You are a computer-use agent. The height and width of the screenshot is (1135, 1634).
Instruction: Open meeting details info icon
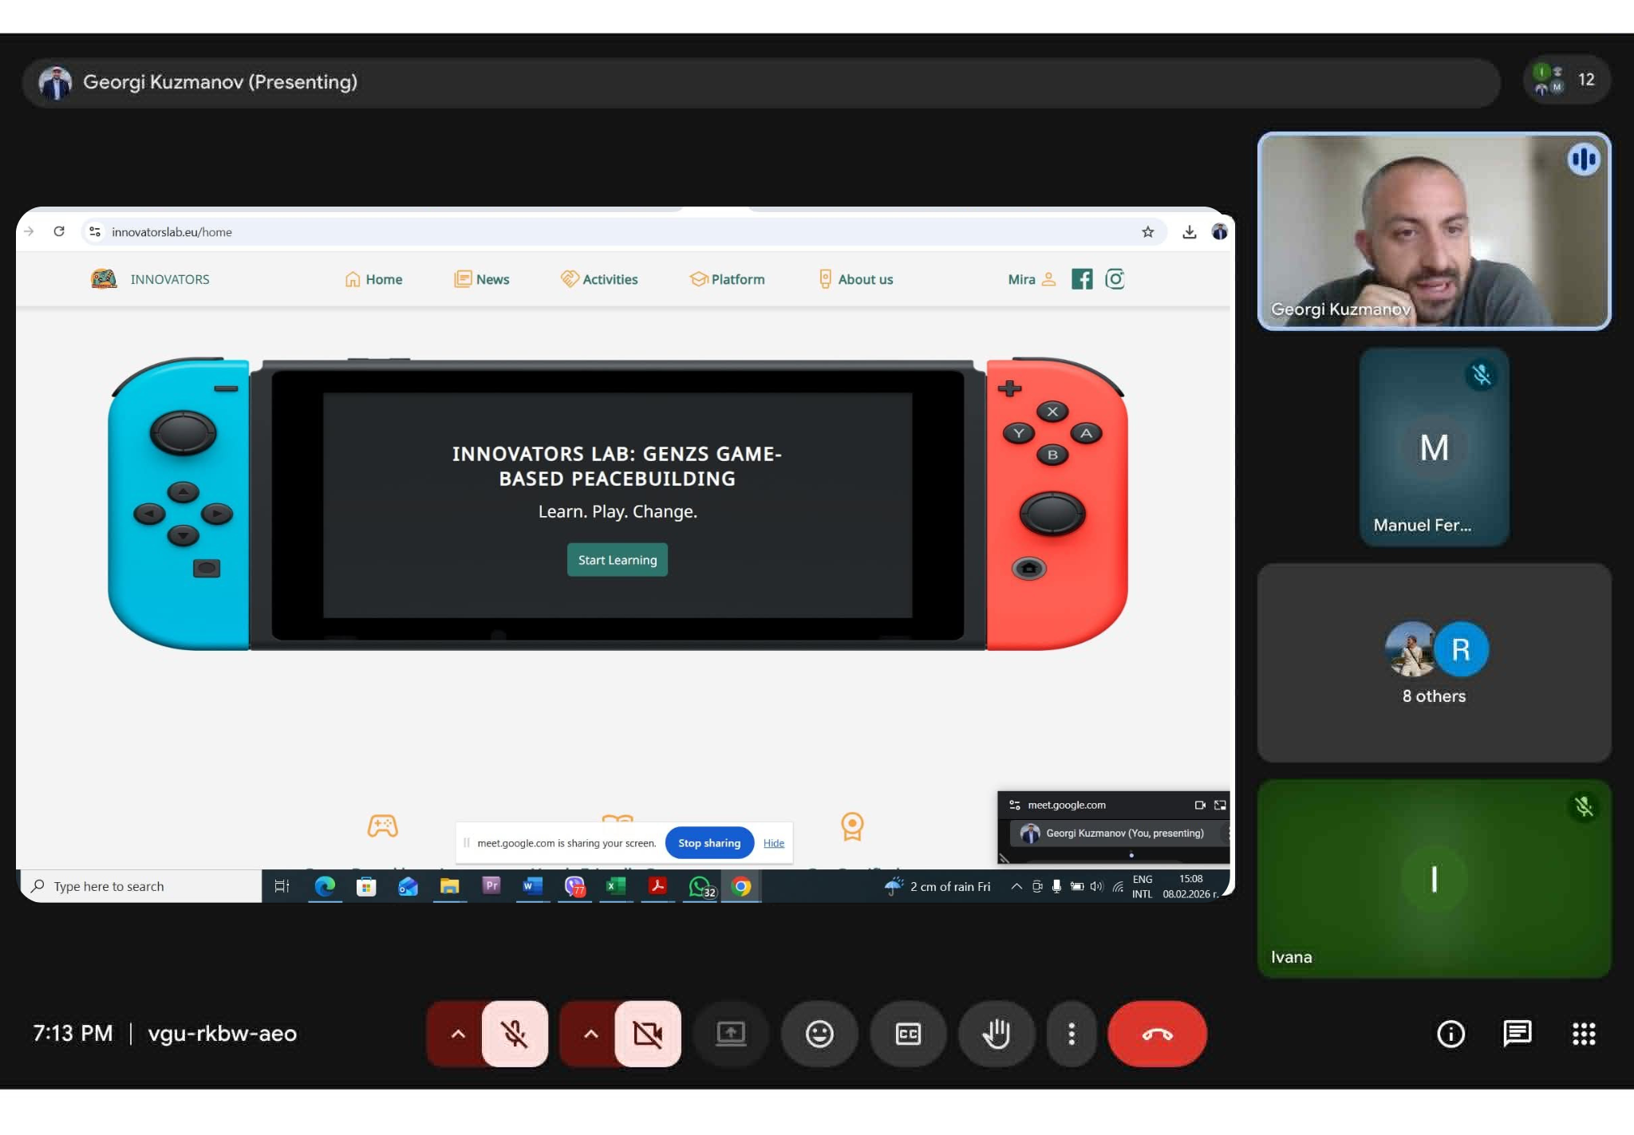(1450, 1034)
